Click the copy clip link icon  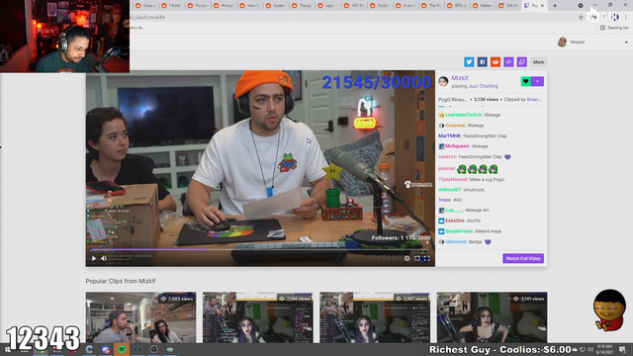point(522,61)
